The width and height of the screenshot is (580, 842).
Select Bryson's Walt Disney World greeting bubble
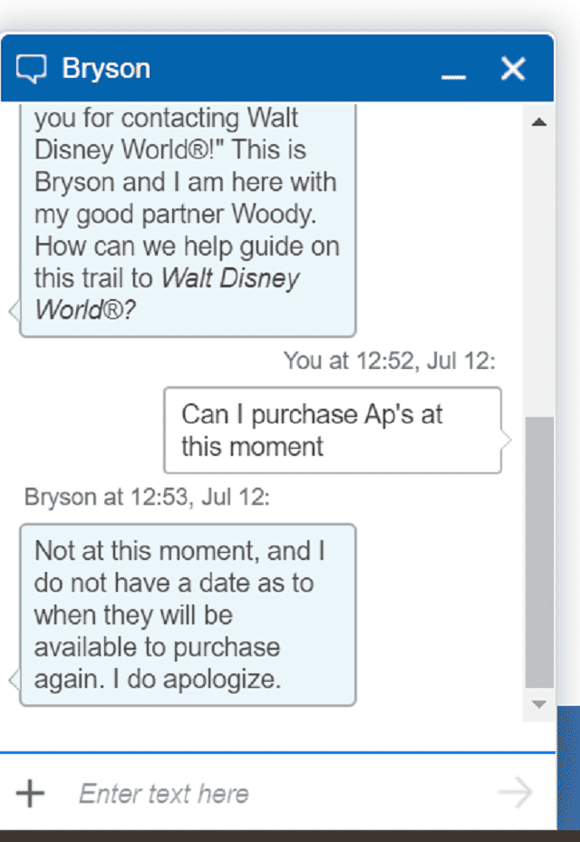[x=188, y=220]
